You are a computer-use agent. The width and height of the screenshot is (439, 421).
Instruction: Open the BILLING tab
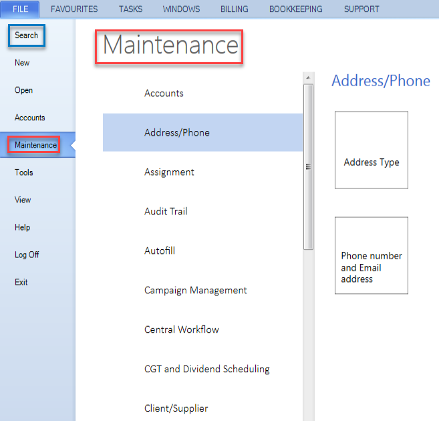point(234,9)
